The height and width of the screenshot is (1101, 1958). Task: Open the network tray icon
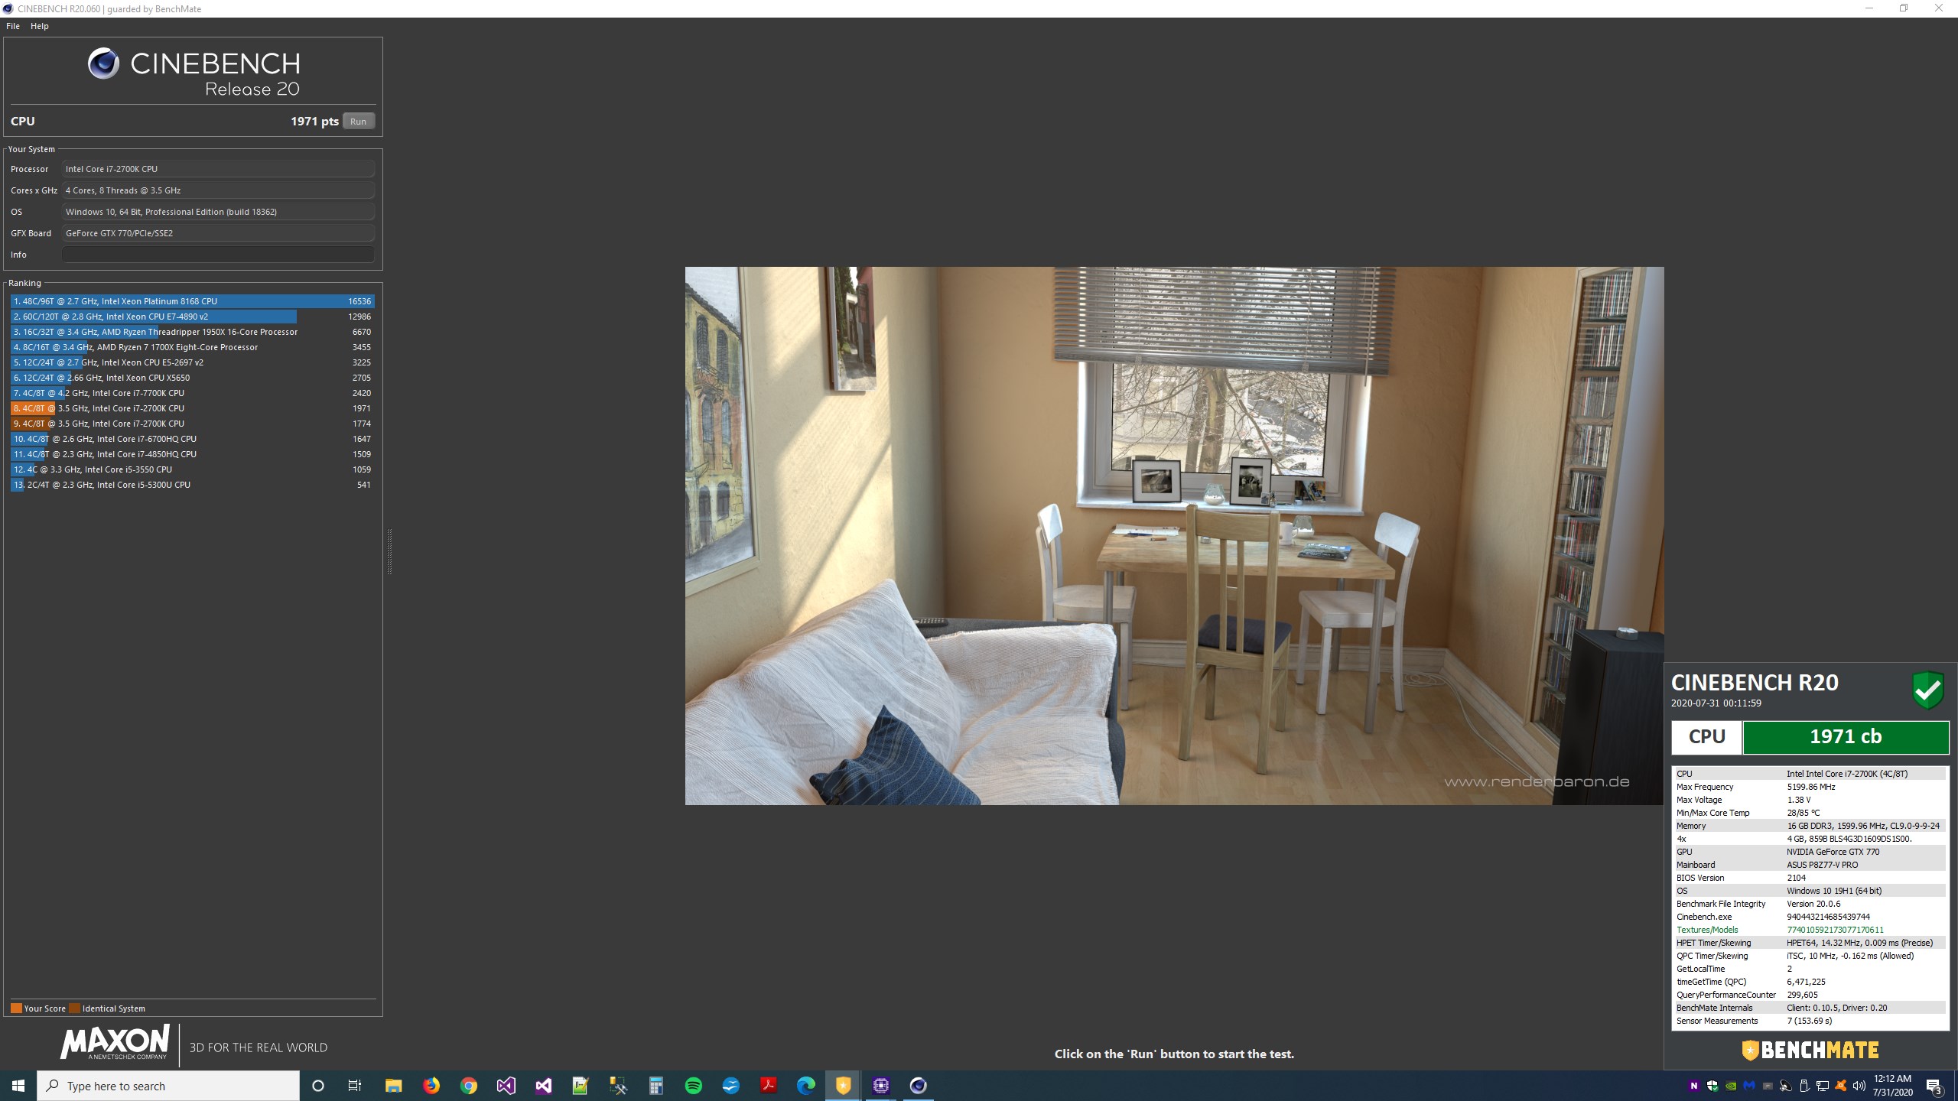click(1823, 1086)
